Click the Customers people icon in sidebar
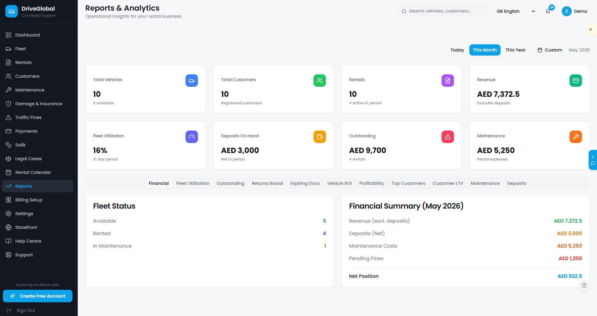 [8, 76]
